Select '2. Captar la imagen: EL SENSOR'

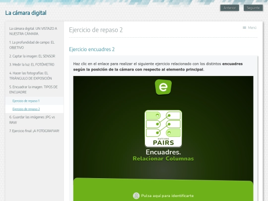32,56
